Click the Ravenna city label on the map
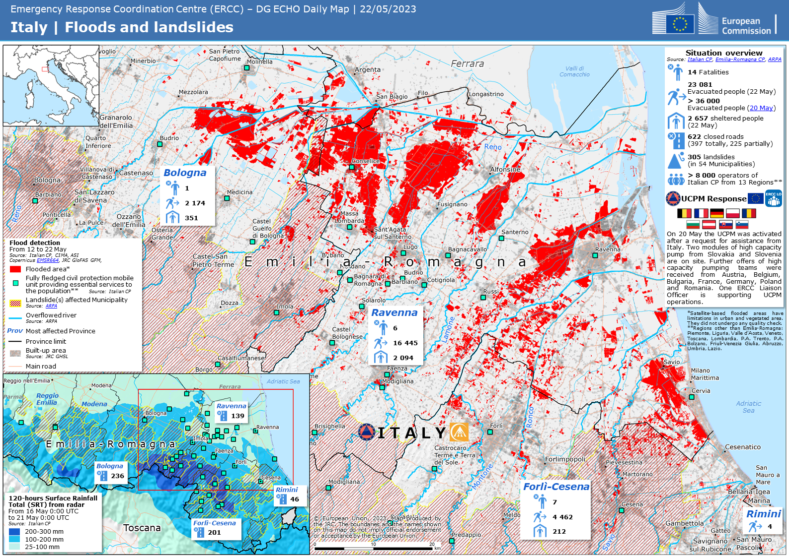 pos(607,249)
